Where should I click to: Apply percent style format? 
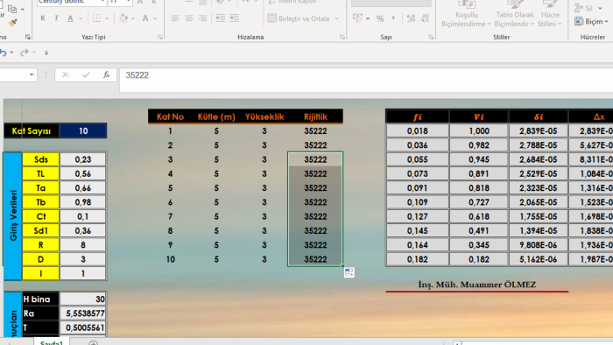[x=380, y=18]
